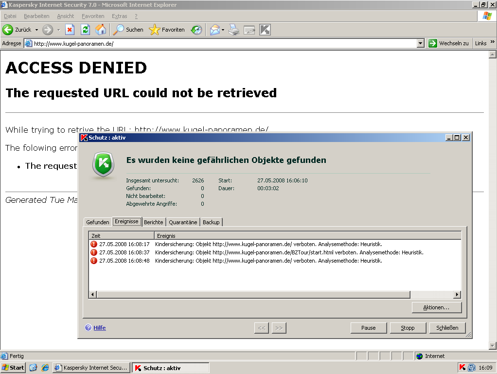This screenshot has height=374, width=497.
Task: Click the Aktionen... button
Action: pos(436,307)
